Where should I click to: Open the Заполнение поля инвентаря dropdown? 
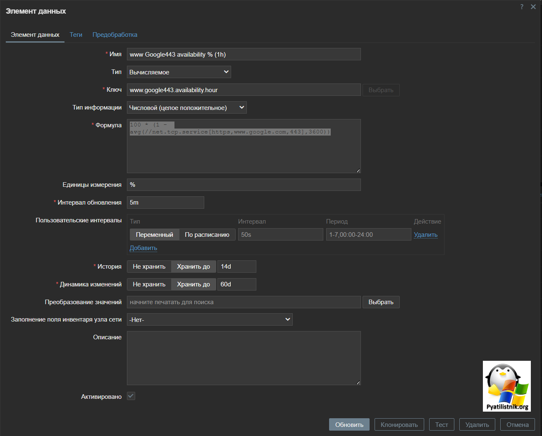[210, 319]
